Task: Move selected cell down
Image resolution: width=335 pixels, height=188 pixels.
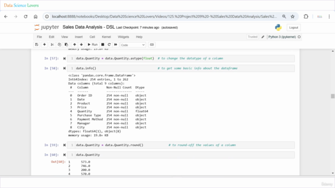Action: tap(82, 44)
